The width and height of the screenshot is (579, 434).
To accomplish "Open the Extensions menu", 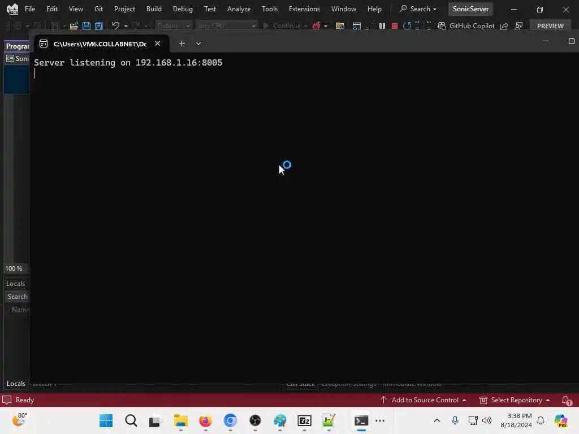I will [304, 9].
